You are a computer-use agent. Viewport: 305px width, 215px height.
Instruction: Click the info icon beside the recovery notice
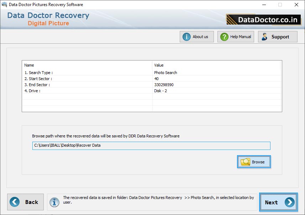point(54,202)
